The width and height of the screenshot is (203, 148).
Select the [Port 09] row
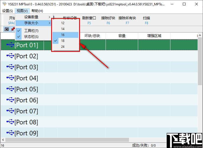pos(99,132)
